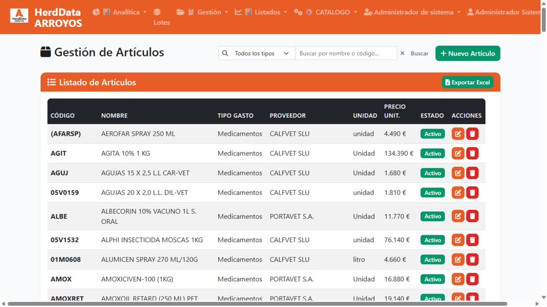Delete the ALUMICEN SPRAY 270 ML/120G article
The width and height of the screenshot is (547, 307).
472,260
